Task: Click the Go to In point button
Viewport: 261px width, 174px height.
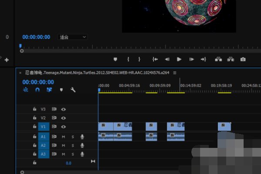Action: point(154,59)
